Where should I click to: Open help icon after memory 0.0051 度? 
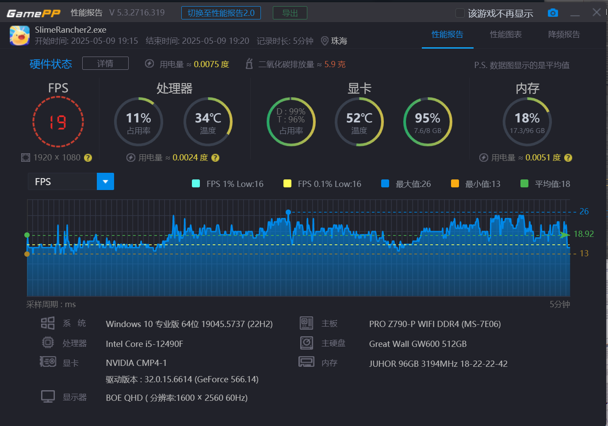(x=568, y=158)
